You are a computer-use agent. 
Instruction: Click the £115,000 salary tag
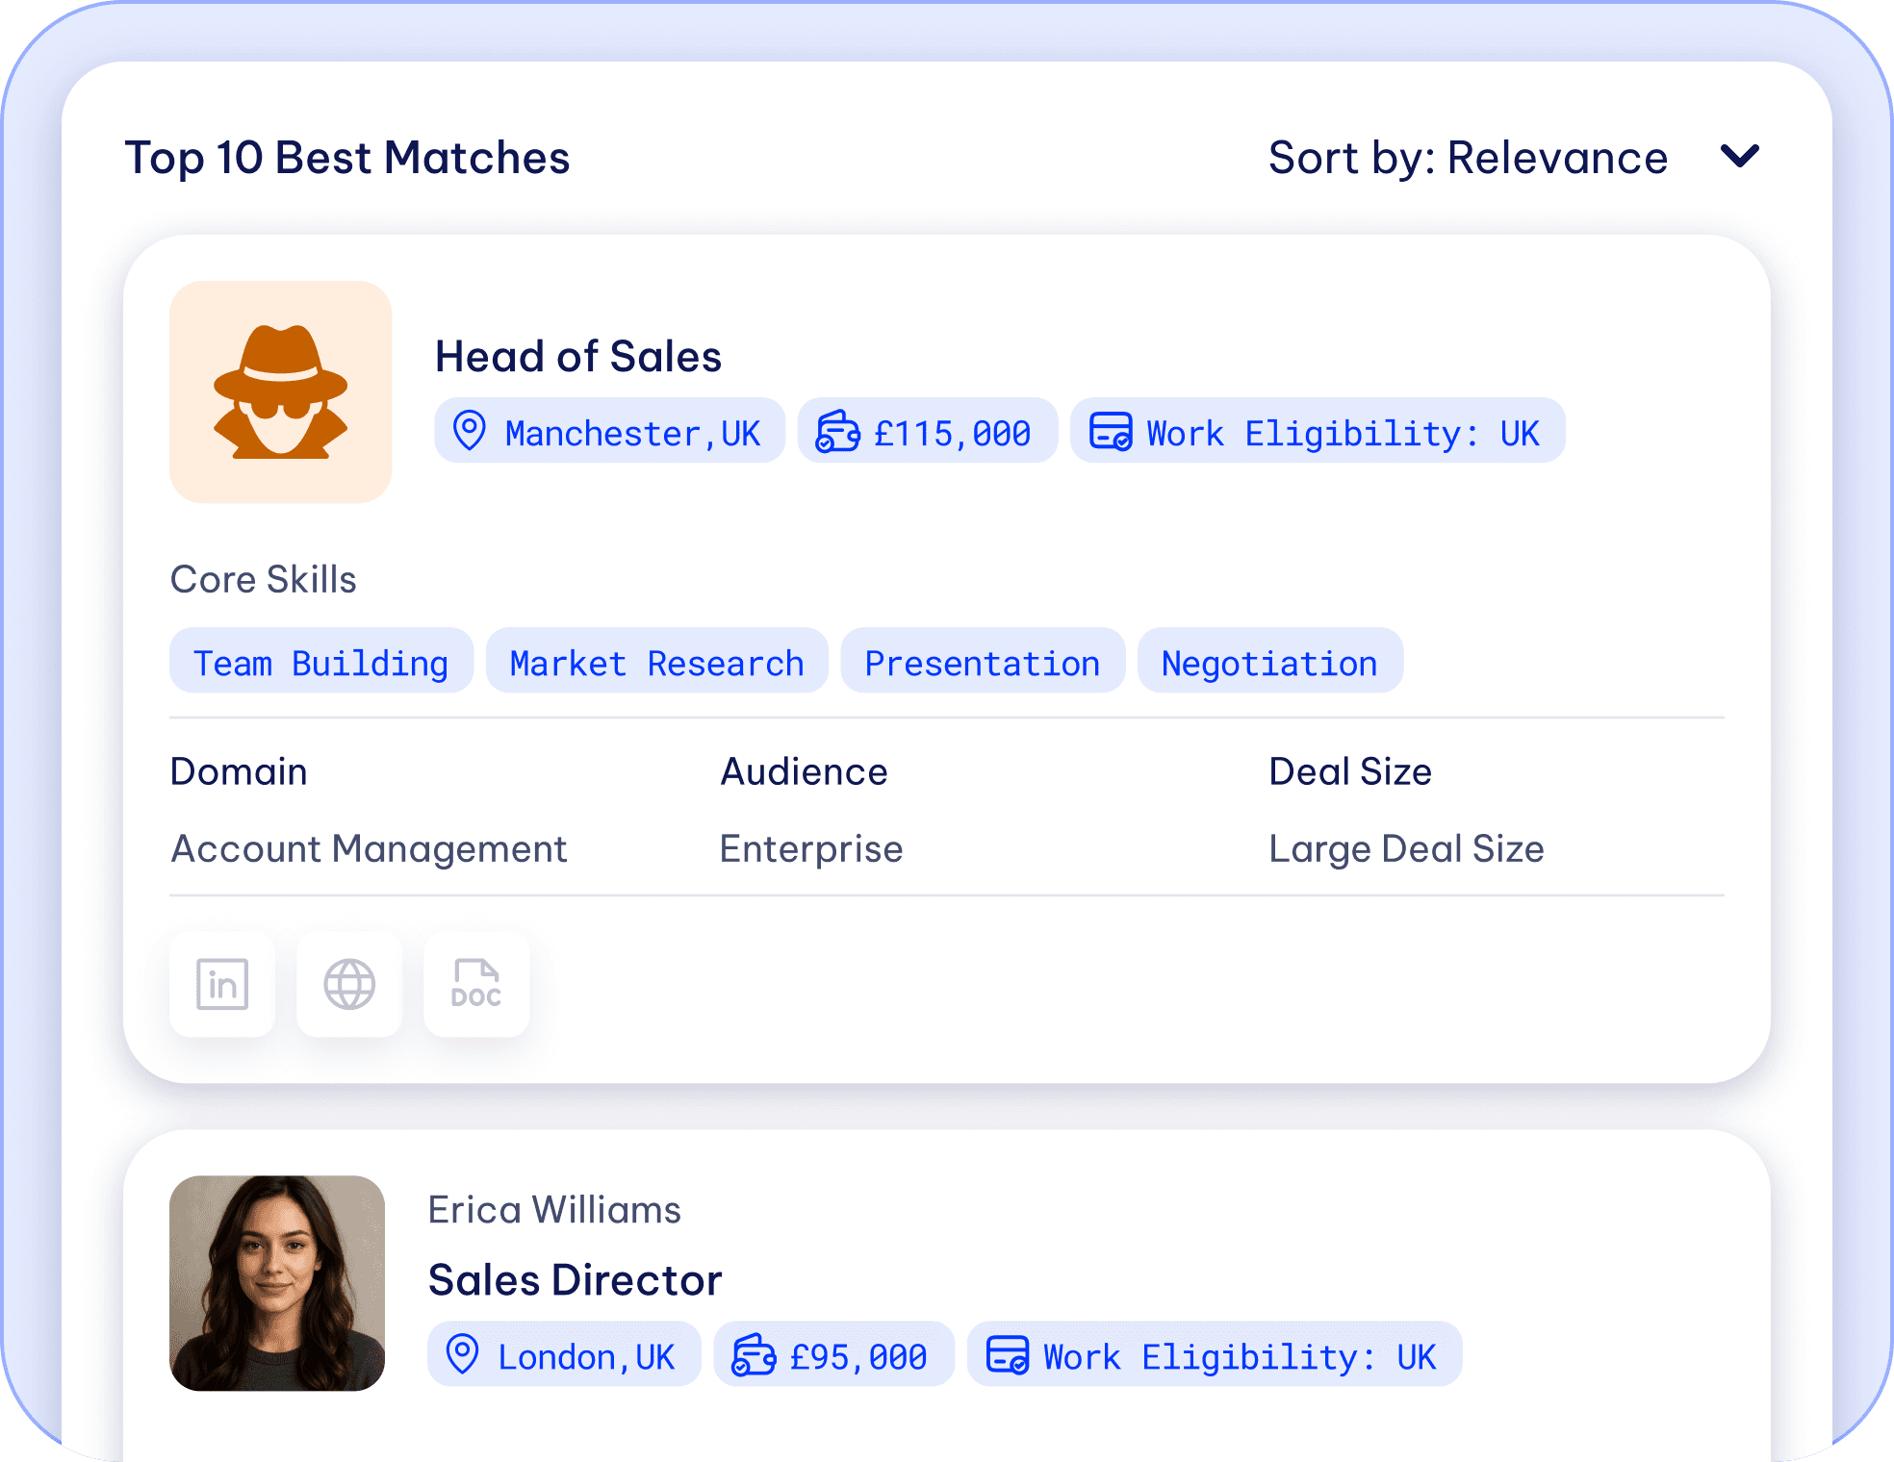927,432
